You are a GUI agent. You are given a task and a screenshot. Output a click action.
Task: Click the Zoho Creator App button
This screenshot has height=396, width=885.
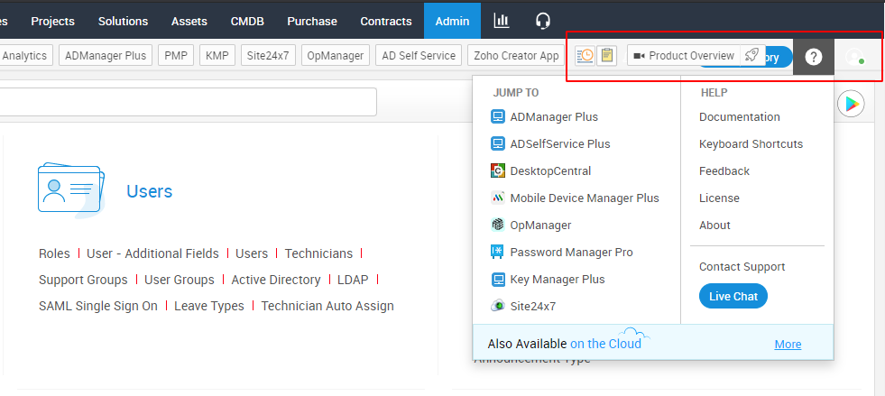point(516,56)
